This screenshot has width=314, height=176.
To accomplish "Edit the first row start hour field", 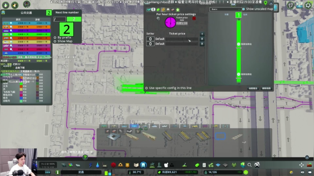I will pyautogui.click(x=150, y=39).
